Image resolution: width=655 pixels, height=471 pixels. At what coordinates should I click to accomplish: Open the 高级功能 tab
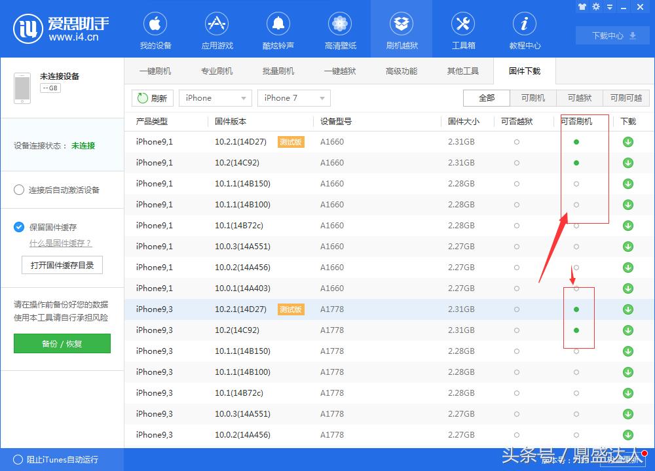tap(401, 71)
